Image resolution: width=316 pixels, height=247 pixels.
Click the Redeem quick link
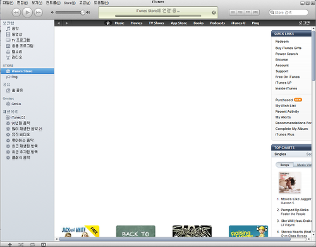[x=282, y=42]
